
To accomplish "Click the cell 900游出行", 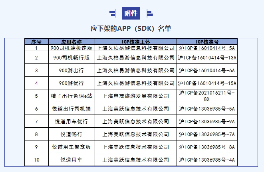I will pos(71,70).
